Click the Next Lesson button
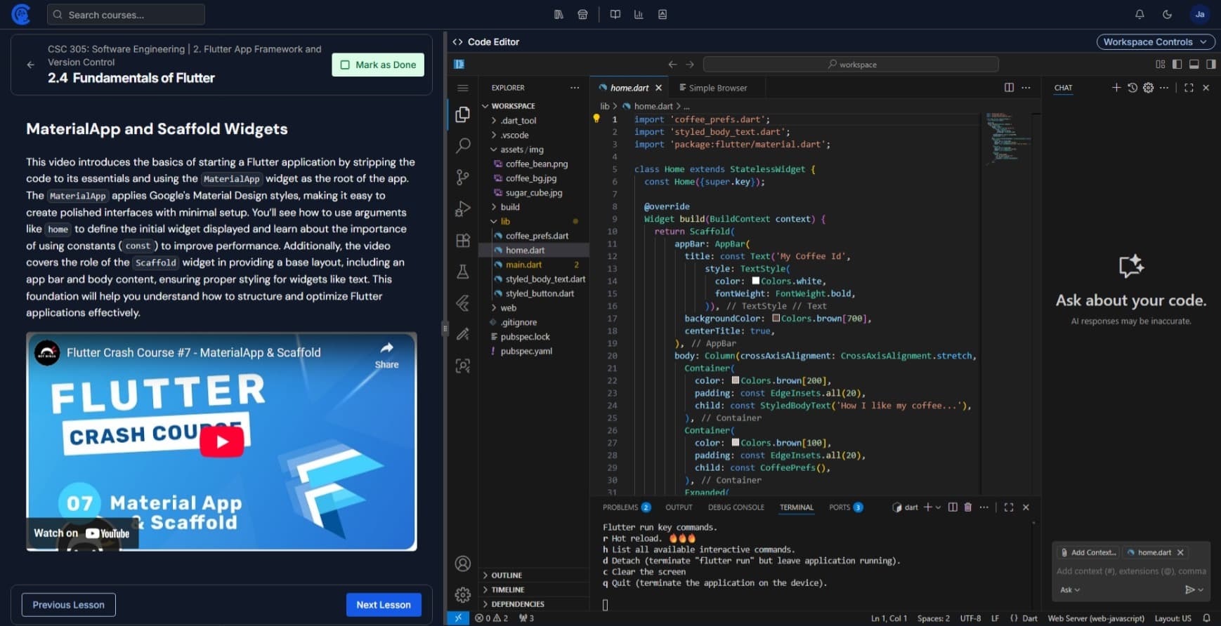The height and width of the screenshot is (626, 1221). pyautogui.click(x=384, y=604)
